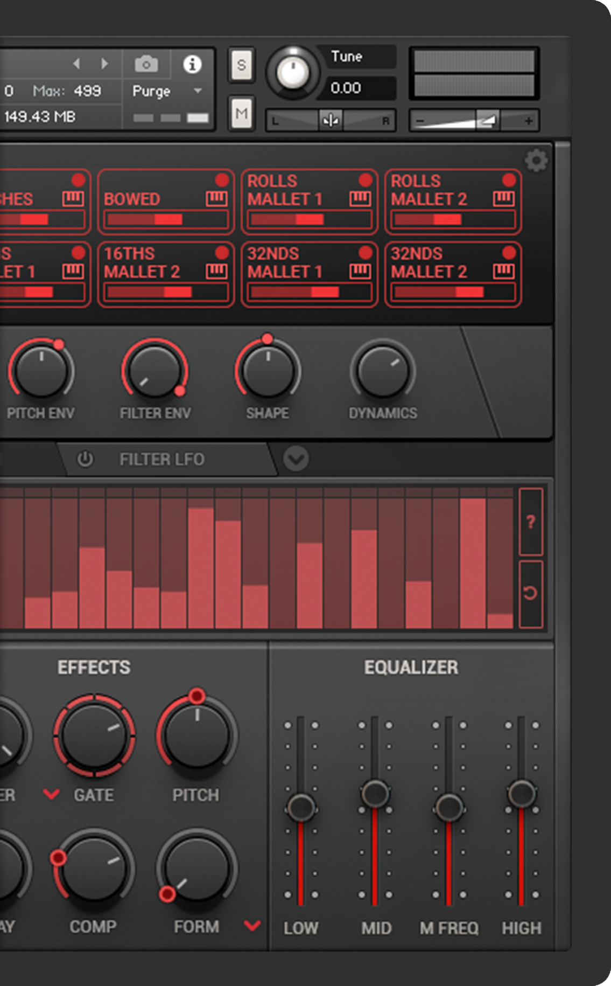
Task: Click the LOW equalizer slider handle
Action: coord(301,807)
